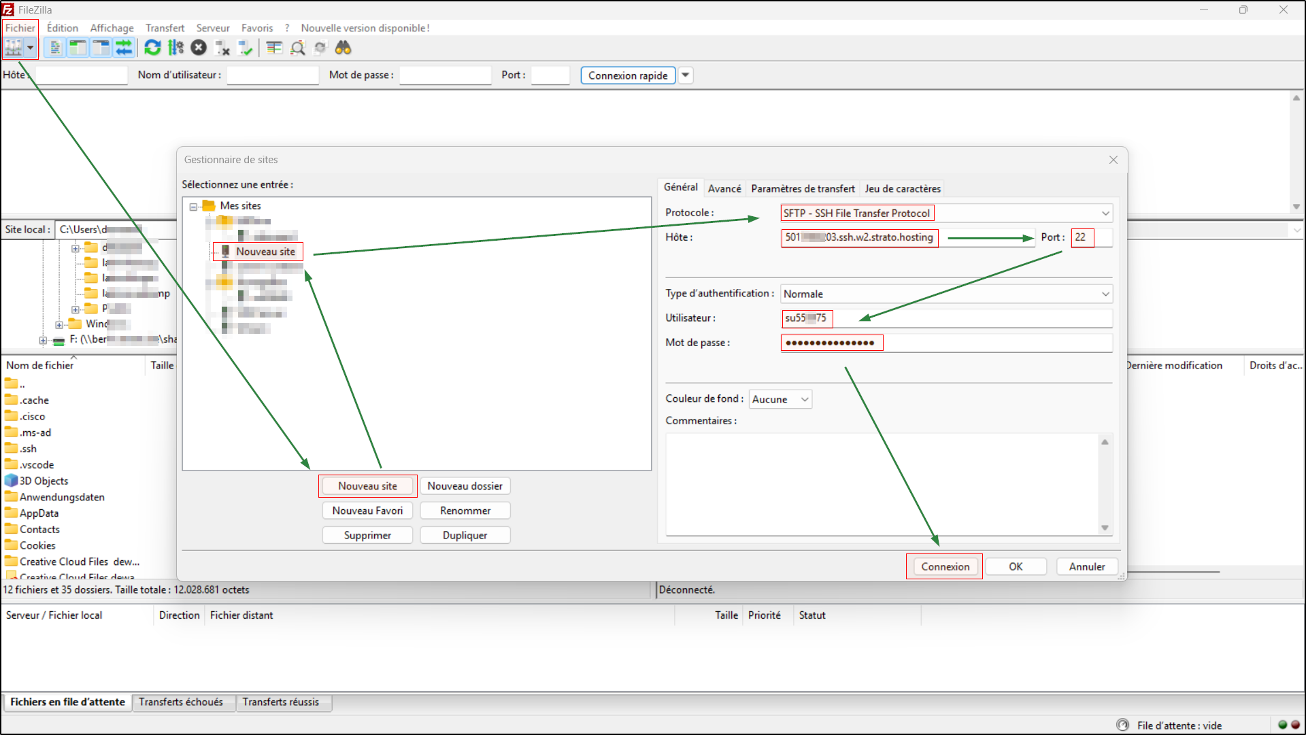The image size is (1306, 735).
Task: Open the Protocole dropdown list
Action: click(1105, 213)
